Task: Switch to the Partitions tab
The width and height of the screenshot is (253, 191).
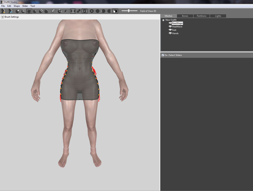Action: [201, 16]
